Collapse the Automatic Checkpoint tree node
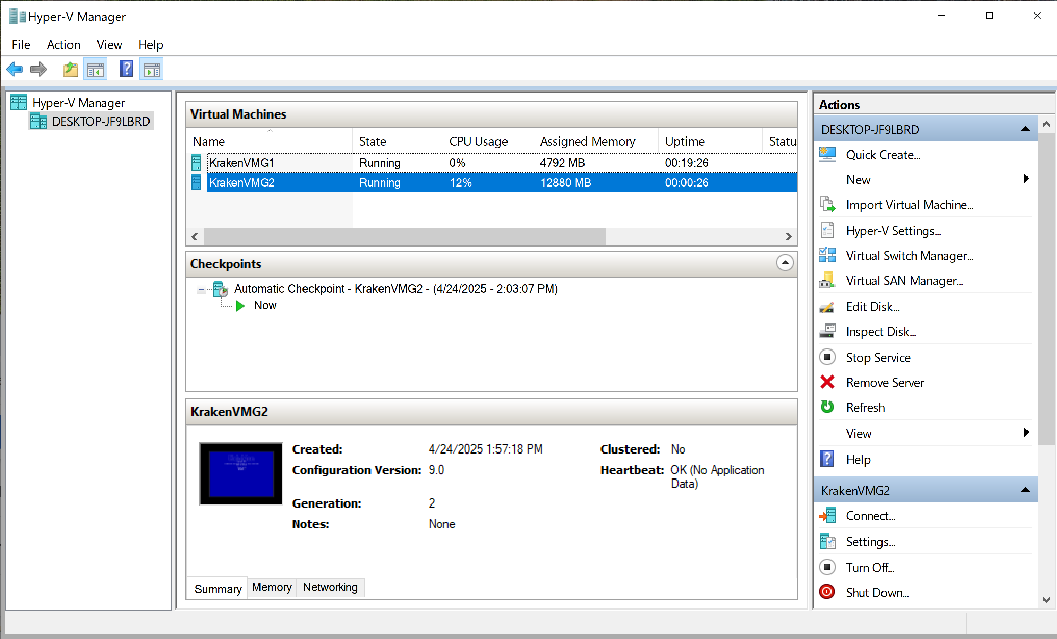Image resolution: width=1057 pixels, height=639 pixels. point(201,290)
